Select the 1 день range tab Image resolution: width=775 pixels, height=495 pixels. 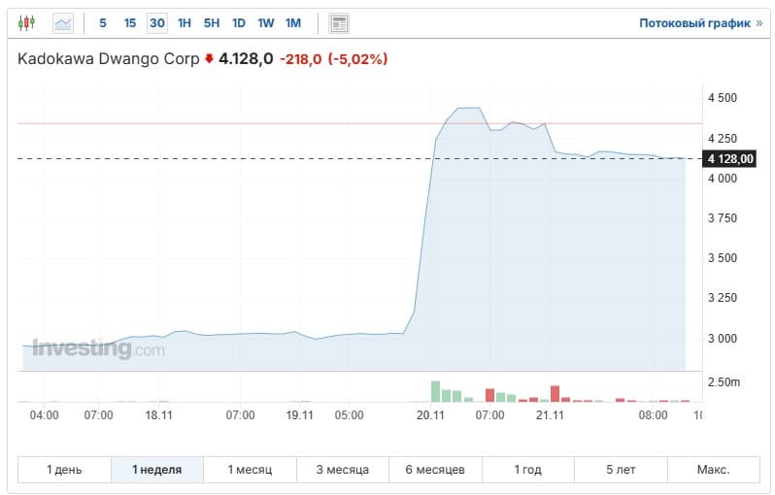[65, 470]
